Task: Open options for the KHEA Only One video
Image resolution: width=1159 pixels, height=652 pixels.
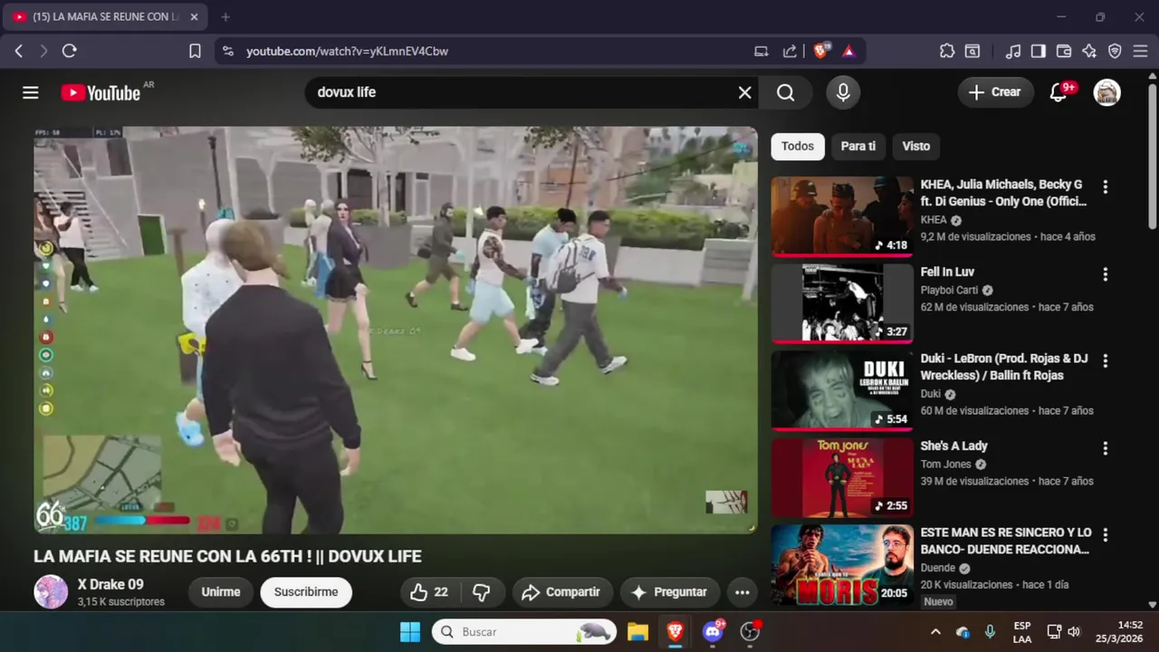Action: point(1105,187)
